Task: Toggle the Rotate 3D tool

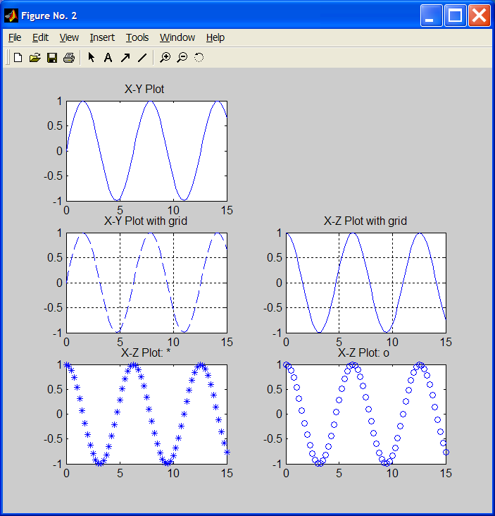Action: tap(199, 58)
